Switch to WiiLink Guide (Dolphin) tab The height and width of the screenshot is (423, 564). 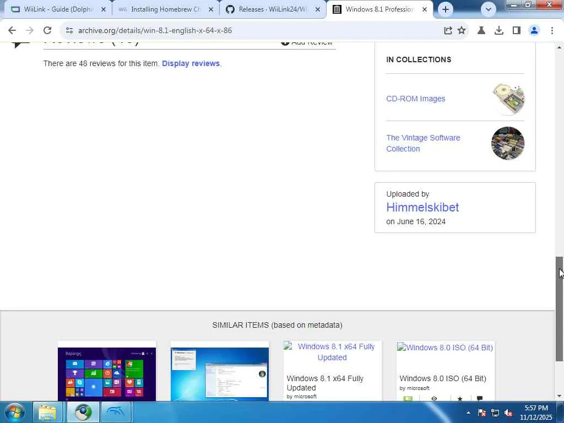click(x=58, y=9)
